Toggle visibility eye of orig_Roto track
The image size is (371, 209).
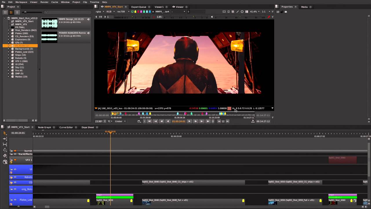pos(15,189)
